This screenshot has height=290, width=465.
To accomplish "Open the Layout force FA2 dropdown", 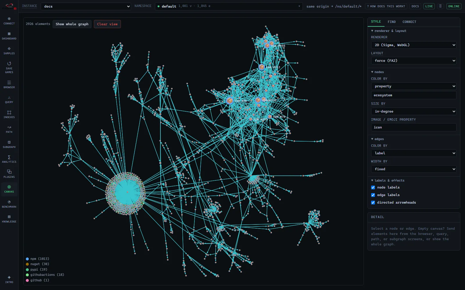I will tap(414, 61).
